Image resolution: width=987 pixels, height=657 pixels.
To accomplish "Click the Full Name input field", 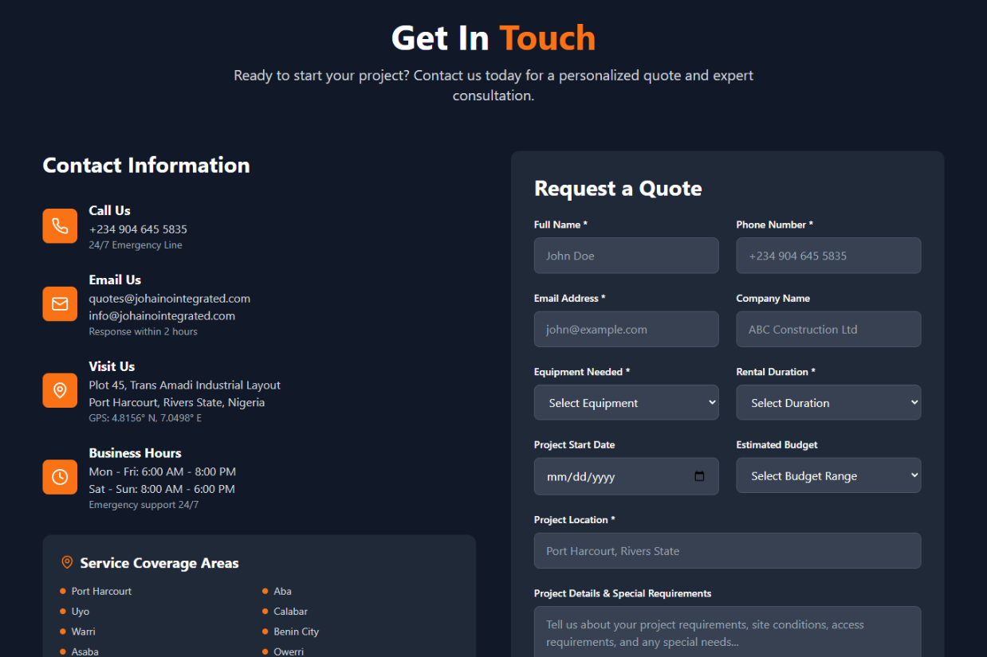I will pos(626,256).
